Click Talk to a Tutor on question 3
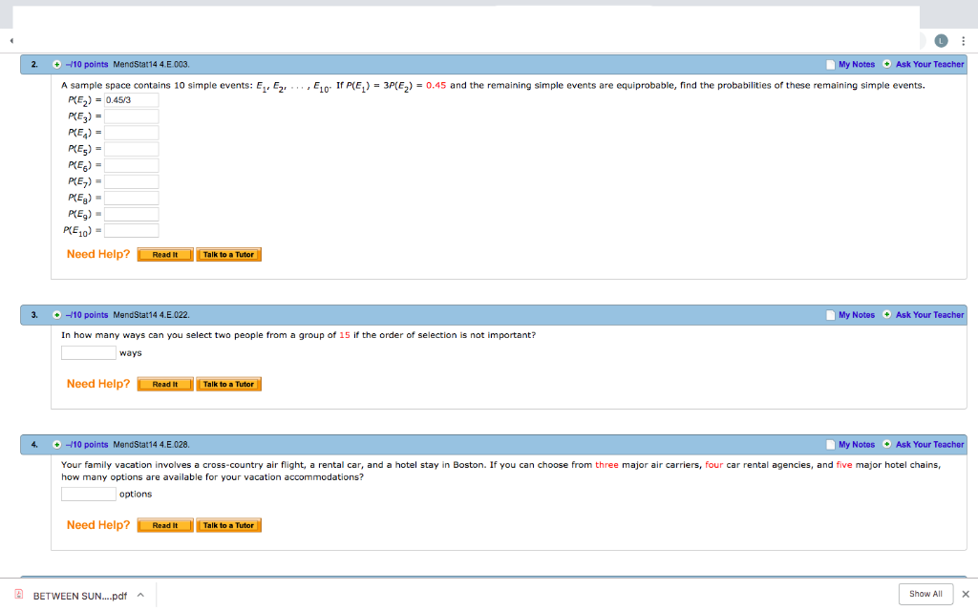This screenshot has width=978, height=611. (x=228, y=384)
